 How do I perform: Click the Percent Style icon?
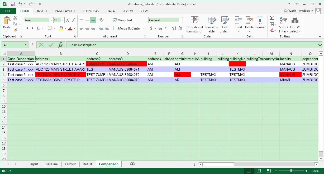pyautogui.click(x=160, y=28)
